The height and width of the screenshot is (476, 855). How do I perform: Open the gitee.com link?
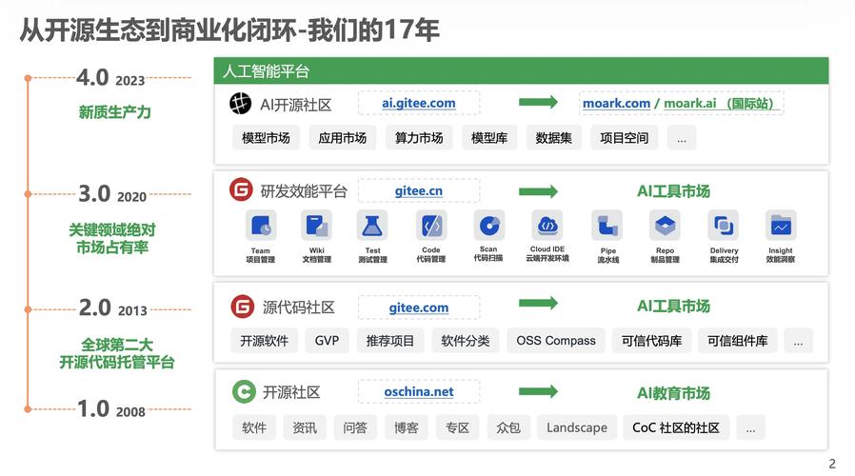point(419,307)
